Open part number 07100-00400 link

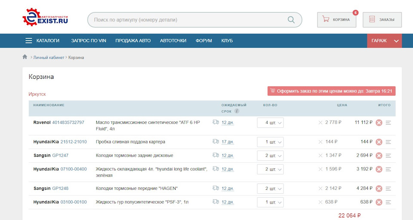pyautogui.click(x=74, y=169)
